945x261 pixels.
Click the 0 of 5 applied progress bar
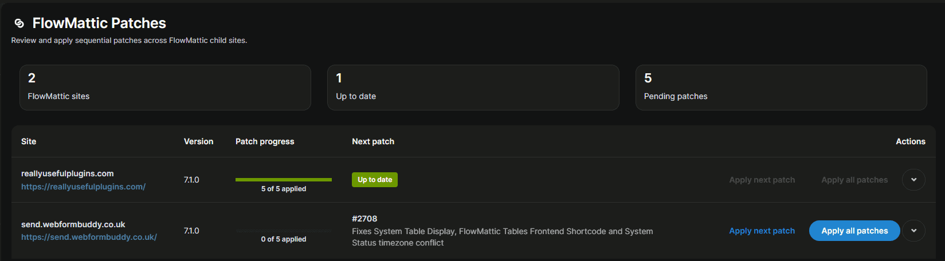pos(284,231)
